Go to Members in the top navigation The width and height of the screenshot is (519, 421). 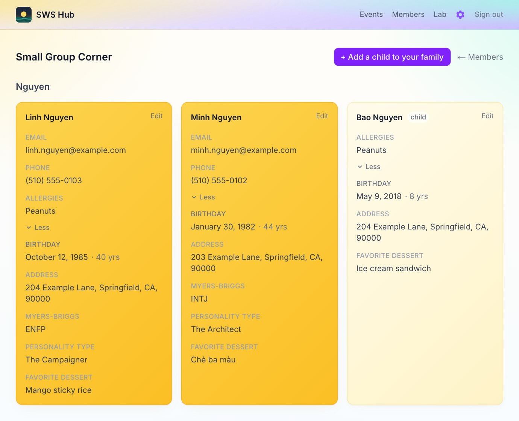click(408, 15)
